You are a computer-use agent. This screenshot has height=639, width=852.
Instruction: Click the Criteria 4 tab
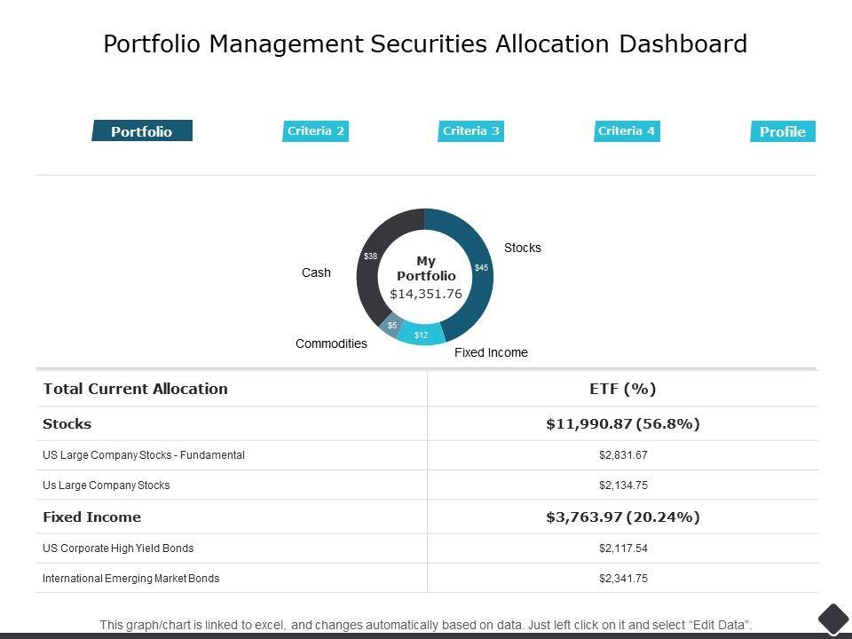coord(627,131)
